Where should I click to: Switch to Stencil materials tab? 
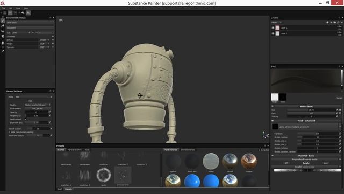click(x=188, y=150)
